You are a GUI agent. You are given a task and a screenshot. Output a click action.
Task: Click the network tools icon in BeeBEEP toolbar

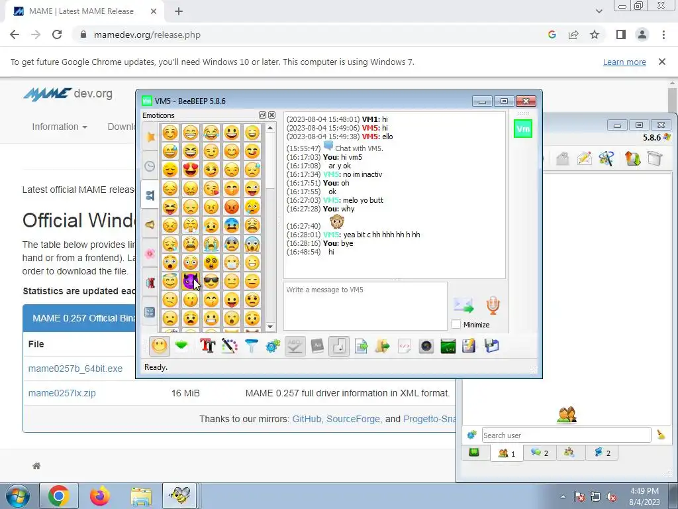606,158
